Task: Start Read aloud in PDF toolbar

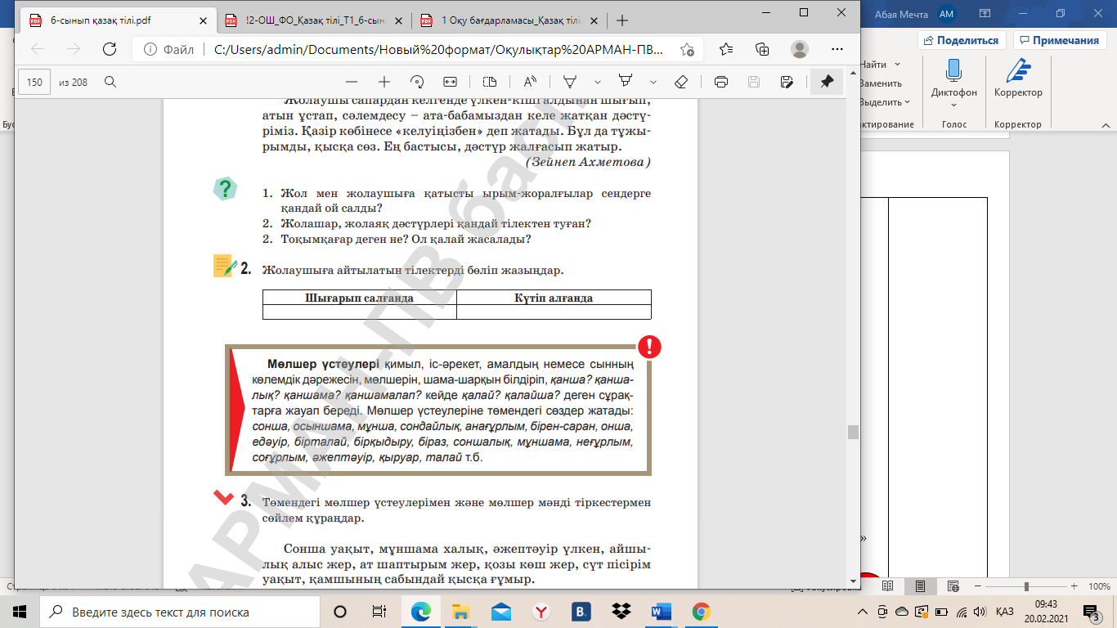Action: (530, 82)
